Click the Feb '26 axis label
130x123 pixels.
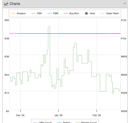[x=97, y=115]
